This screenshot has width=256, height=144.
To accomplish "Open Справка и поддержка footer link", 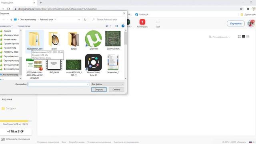I will [48, 142].
